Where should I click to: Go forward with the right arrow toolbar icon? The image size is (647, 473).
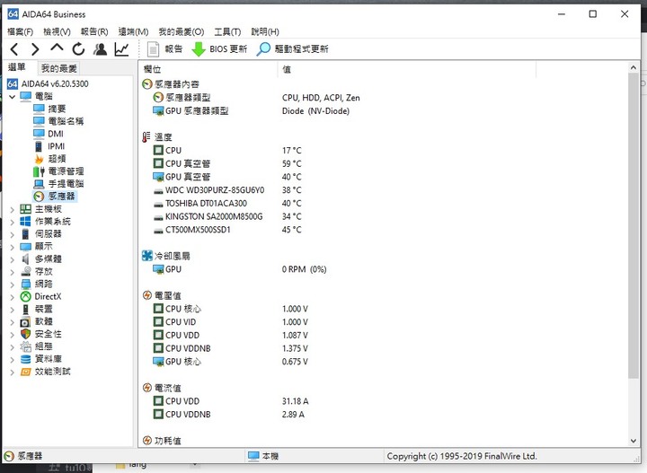[35, 49]
